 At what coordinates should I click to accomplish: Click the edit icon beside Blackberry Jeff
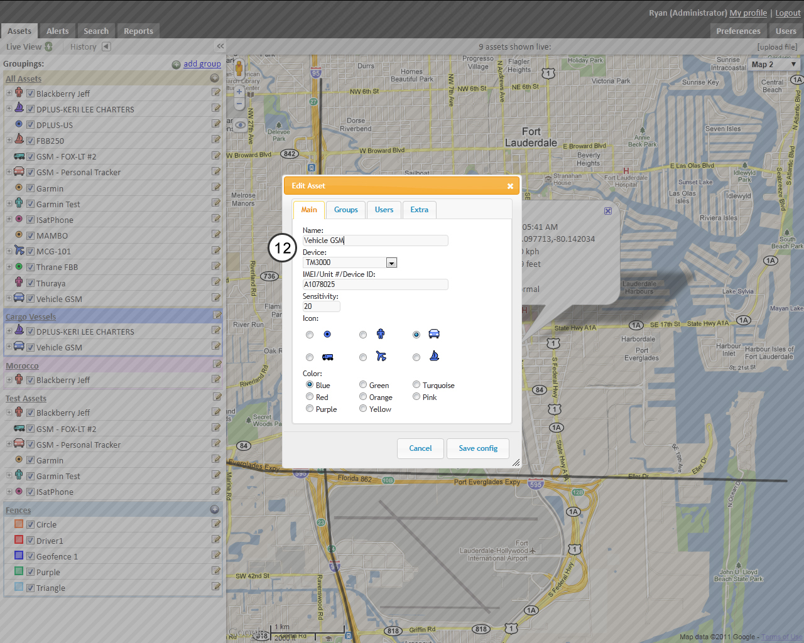coord(216,93)
